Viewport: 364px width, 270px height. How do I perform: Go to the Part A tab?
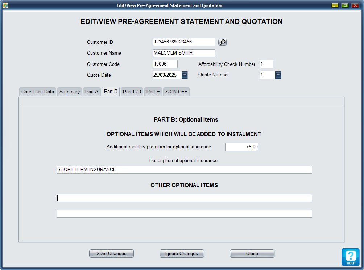(92, 92)
